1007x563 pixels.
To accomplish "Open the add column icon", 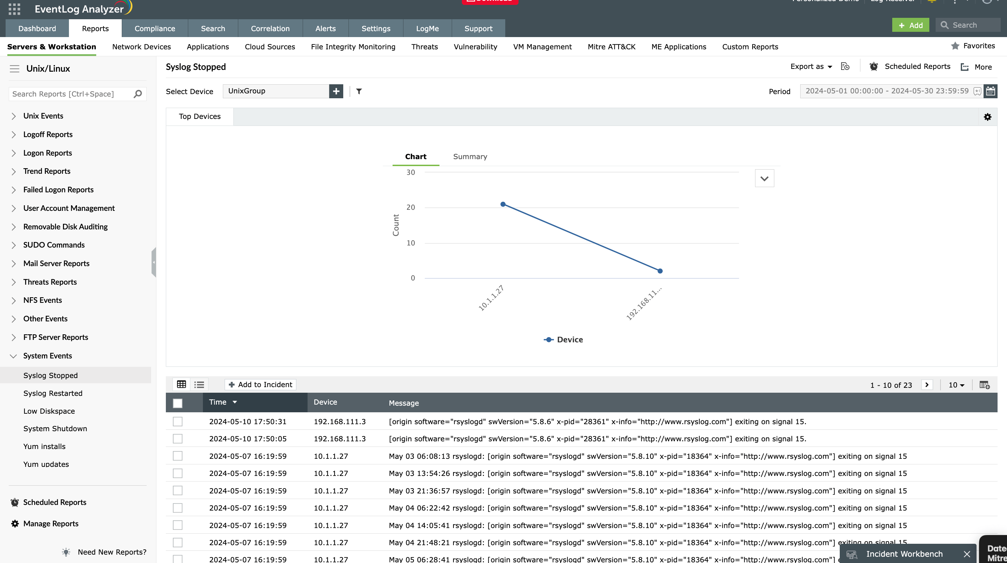I will pyautogui.click(x=984, y=385).
